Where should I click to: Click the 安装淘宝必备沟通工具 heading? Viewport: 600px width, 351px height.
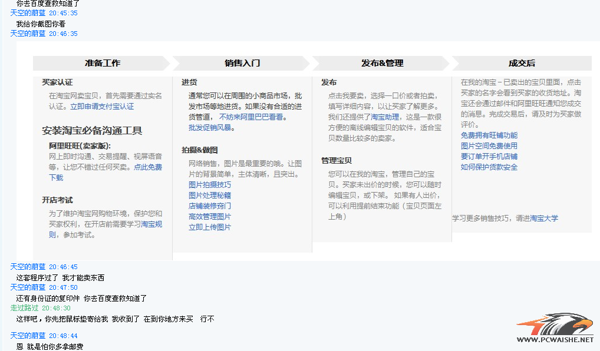click(x=92, y=131)
